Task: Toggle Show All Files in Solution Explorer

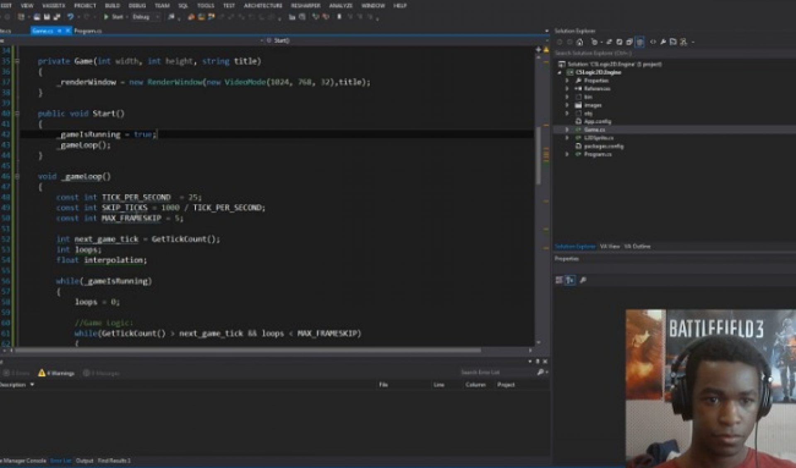Action: (640, 42)
